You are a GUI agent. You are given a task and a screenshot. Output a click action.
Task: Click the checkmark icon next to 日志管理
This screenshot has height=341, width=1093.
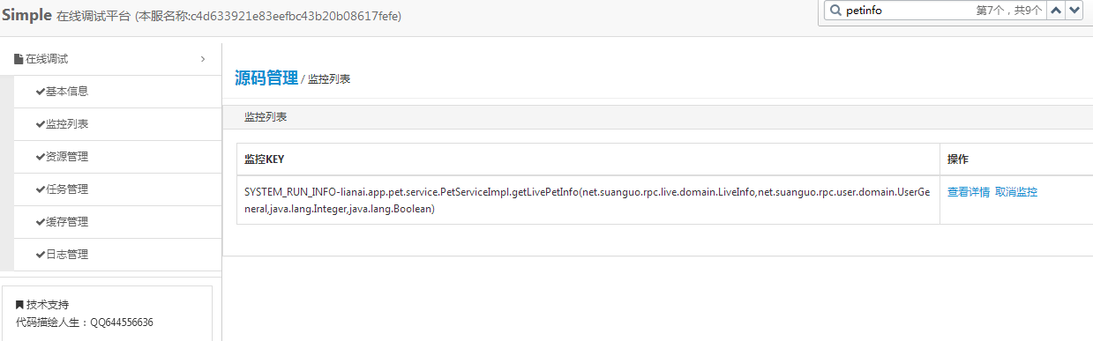(41, 254)
